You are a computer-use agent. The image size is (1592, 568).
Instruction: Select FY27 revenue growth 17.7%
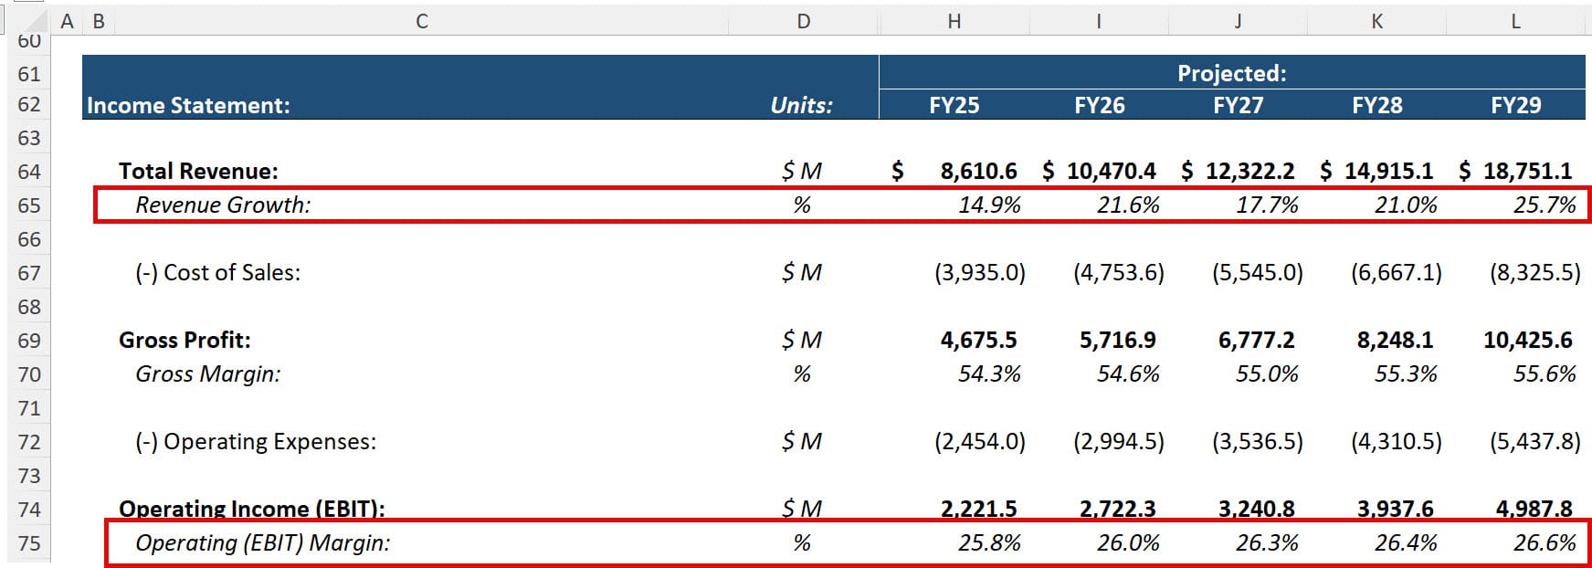pos(1266,205)
